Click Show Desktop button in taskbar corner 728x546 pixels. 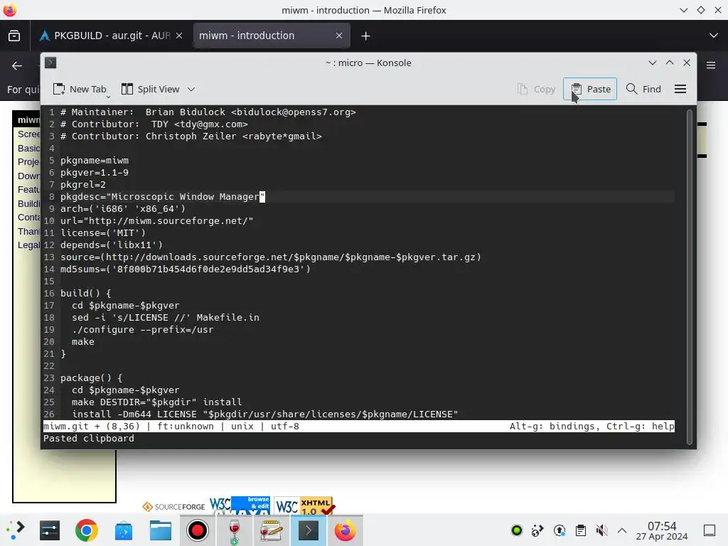(710, 530)
